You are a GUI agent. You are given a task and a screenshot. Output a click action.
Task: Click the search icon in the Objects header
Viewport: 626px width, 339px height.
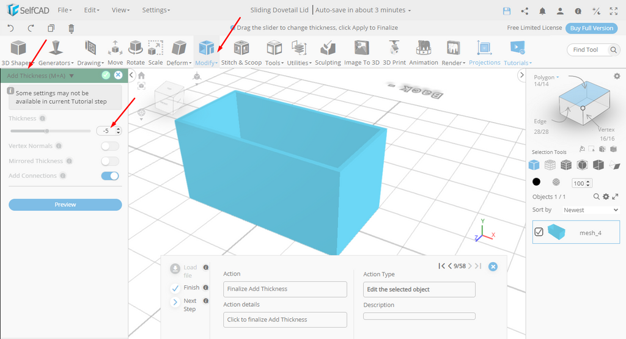(x=596, y=197)
